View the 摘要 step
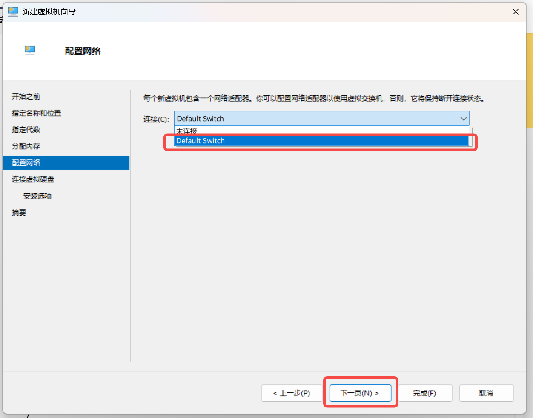Image resolution: width=533 pixels, height=418 pixels. point(19,213)
